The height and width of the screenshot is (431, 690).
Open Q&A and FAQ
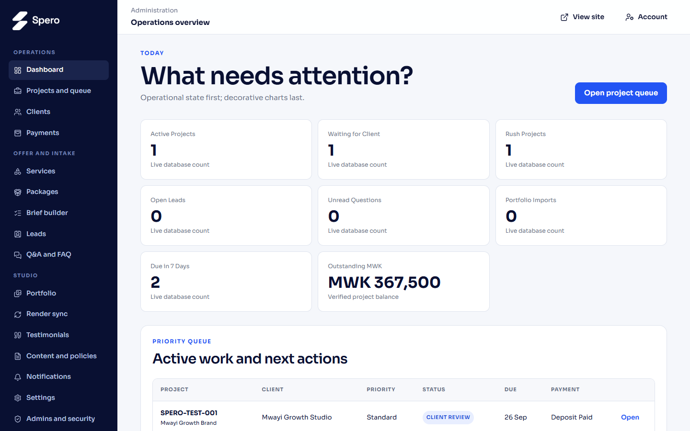pyautogui.click(x=58, y=255)
